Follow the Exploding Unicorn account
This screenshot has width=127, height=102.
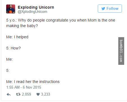point(110,8)
